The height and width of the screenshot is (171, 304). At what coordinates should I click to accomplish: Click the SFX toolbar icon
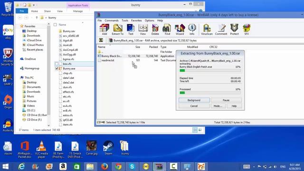pos(247,29)
